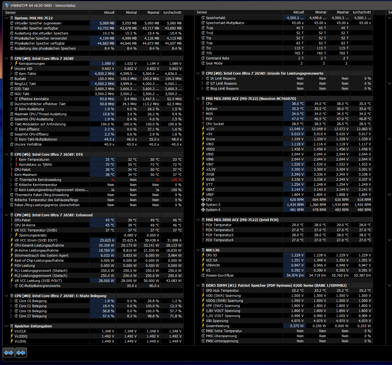Select the Thermische Kerndrosselung row
The height and width of the screenshot is (365, 392).
tap(93, 180)
